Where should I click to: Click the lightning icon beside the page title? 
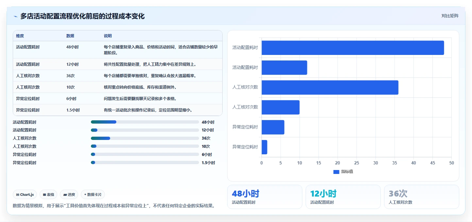(x=15, y=16)
